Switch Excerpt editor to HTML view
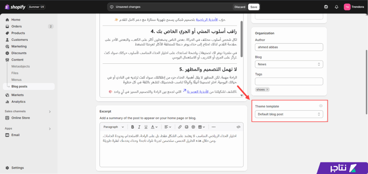The image size is (368, 174). click(x=239, y=127)
